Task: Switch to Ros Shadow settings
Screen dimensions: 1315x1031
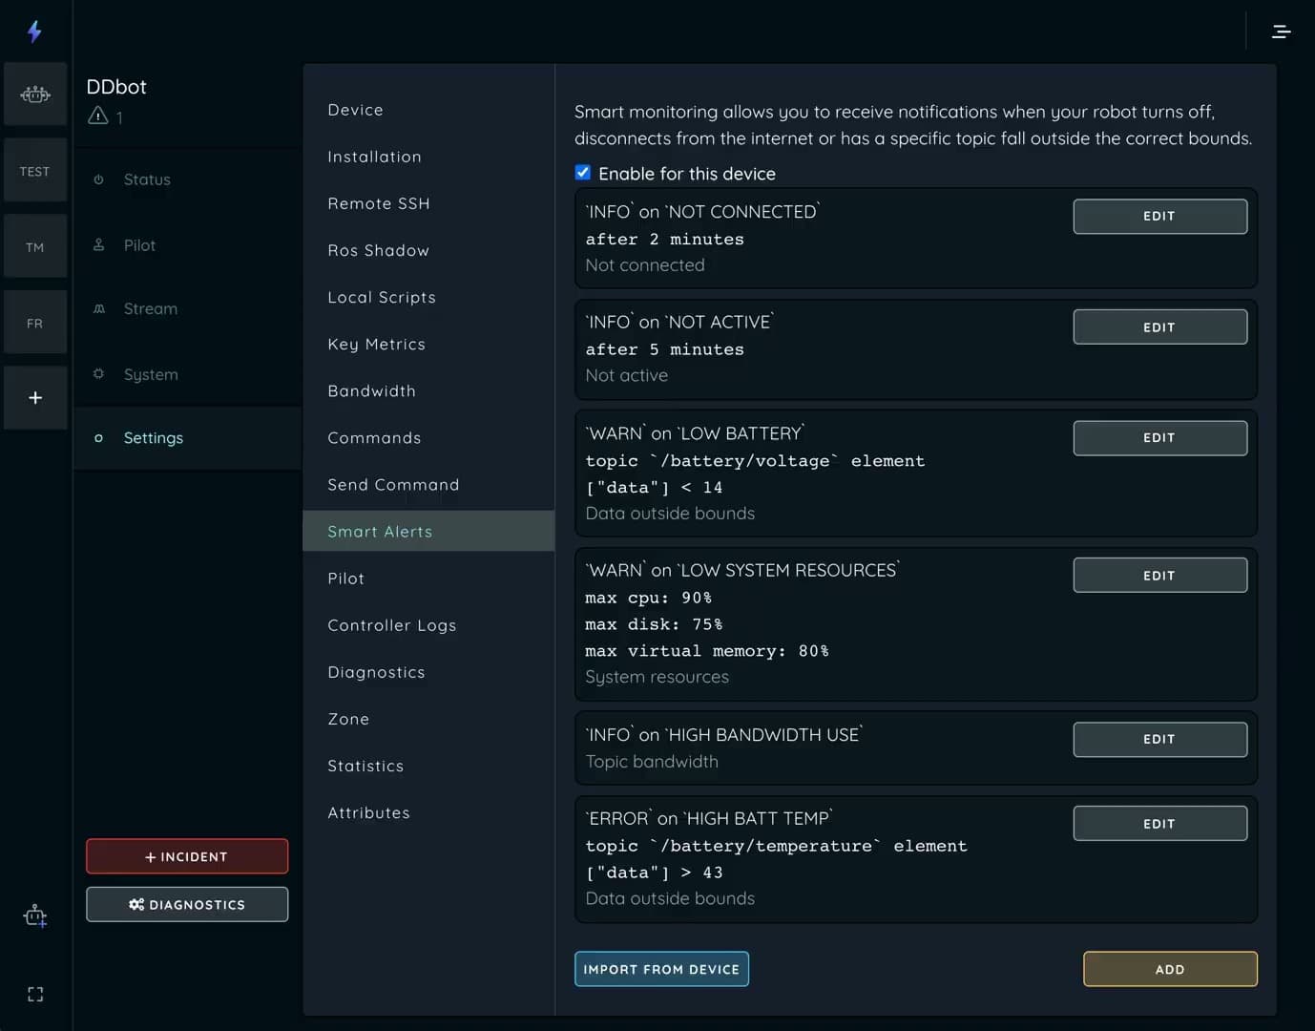Action: pos(428,250)
